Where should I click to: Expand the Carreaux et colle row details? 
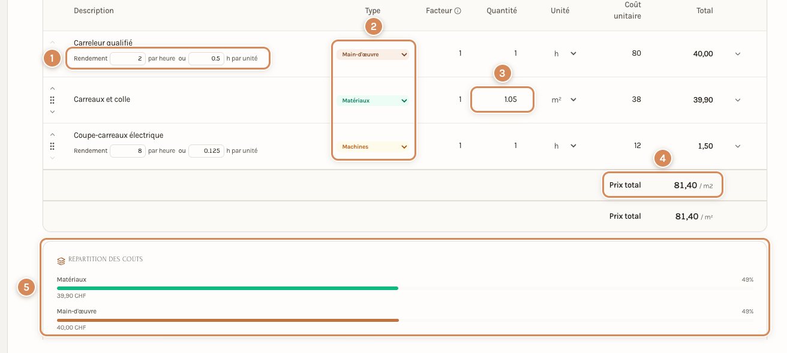coord(738,100)
